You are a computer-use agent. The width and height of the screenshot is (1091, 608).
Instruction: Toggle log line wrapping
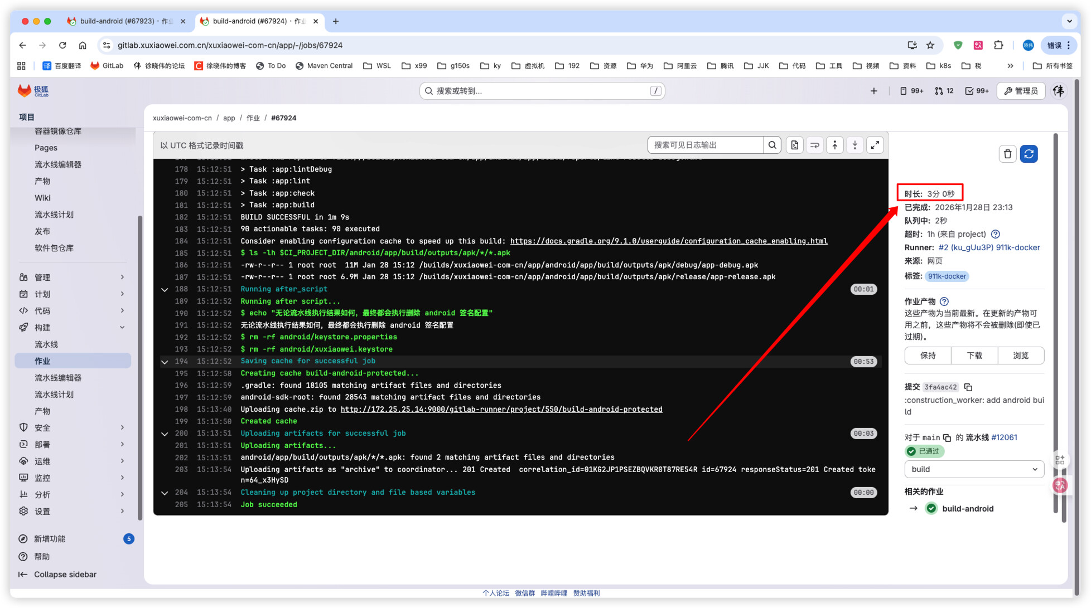pyautogui.click(x=815, y=145)
